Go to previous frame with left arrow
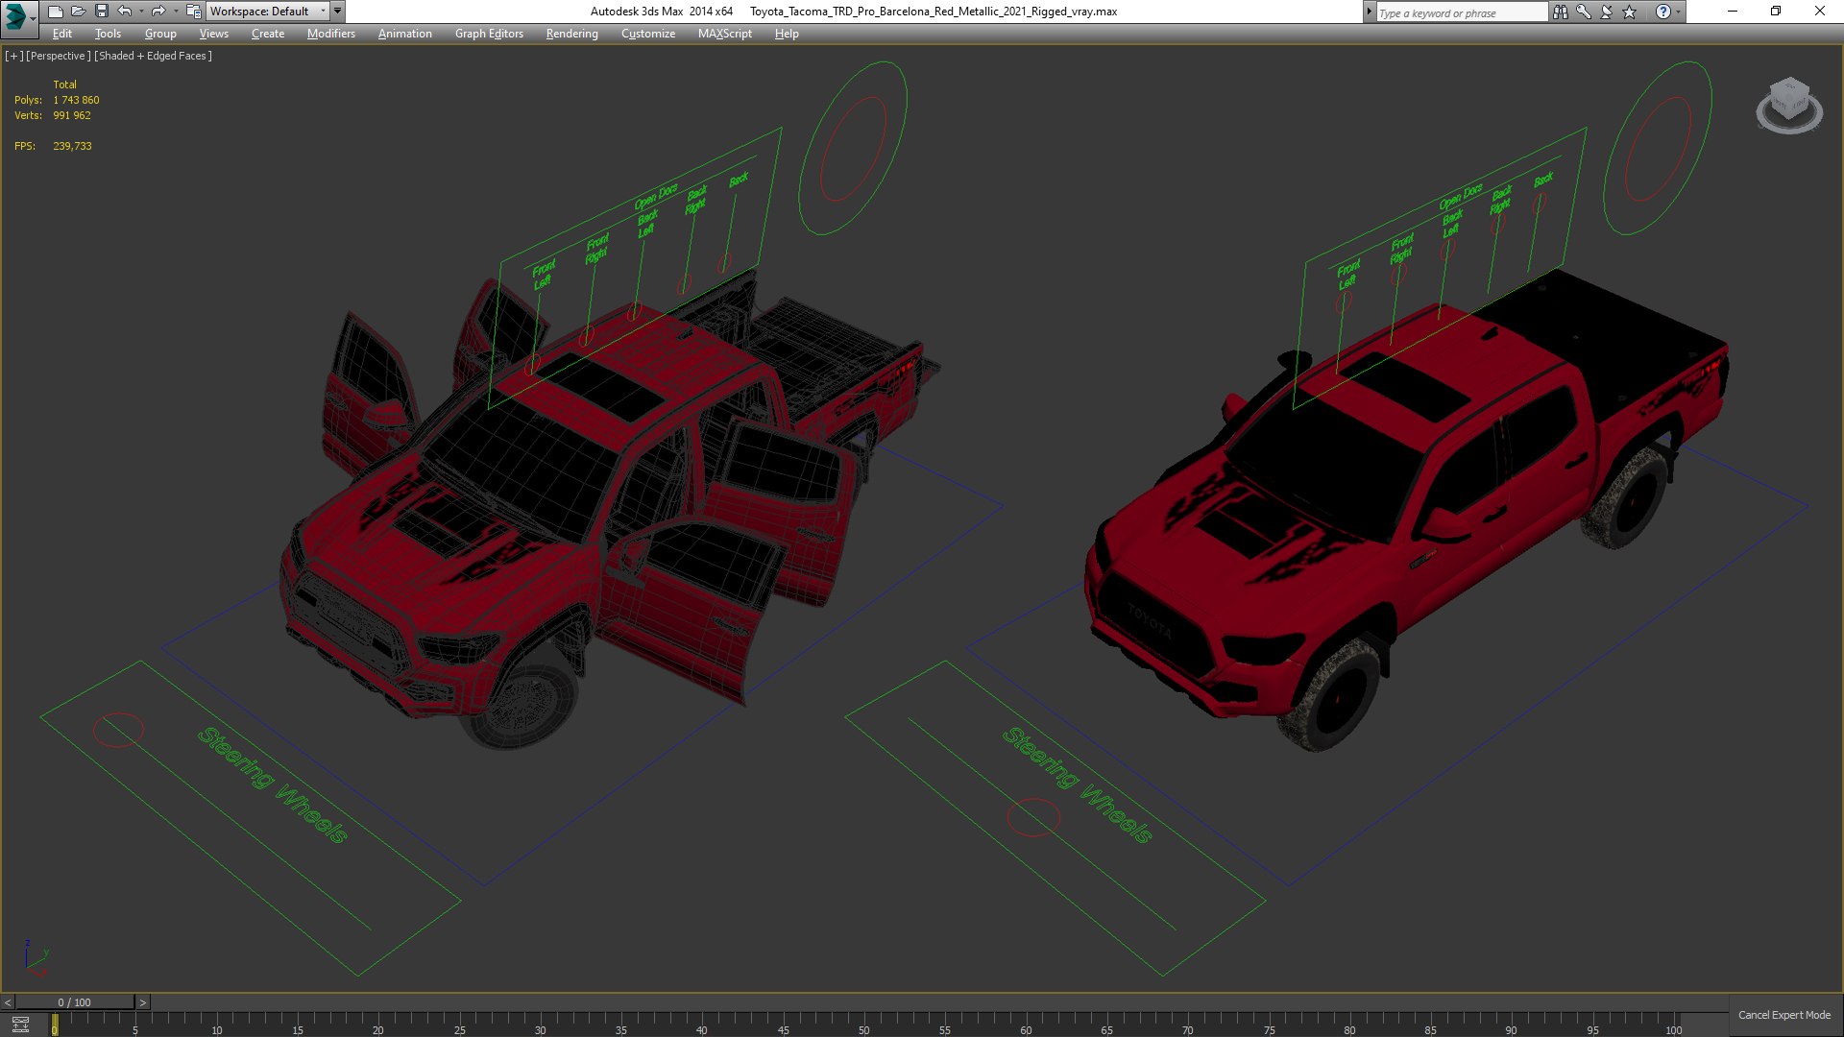The width and height of the screenshot is (1844, 1037). 8,1002
